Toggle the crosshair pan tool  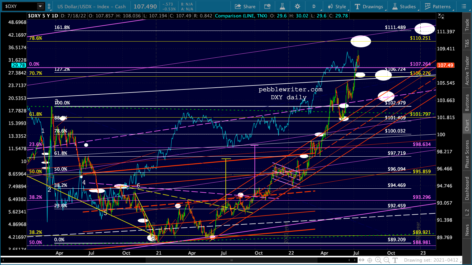(x=370, y=260)
